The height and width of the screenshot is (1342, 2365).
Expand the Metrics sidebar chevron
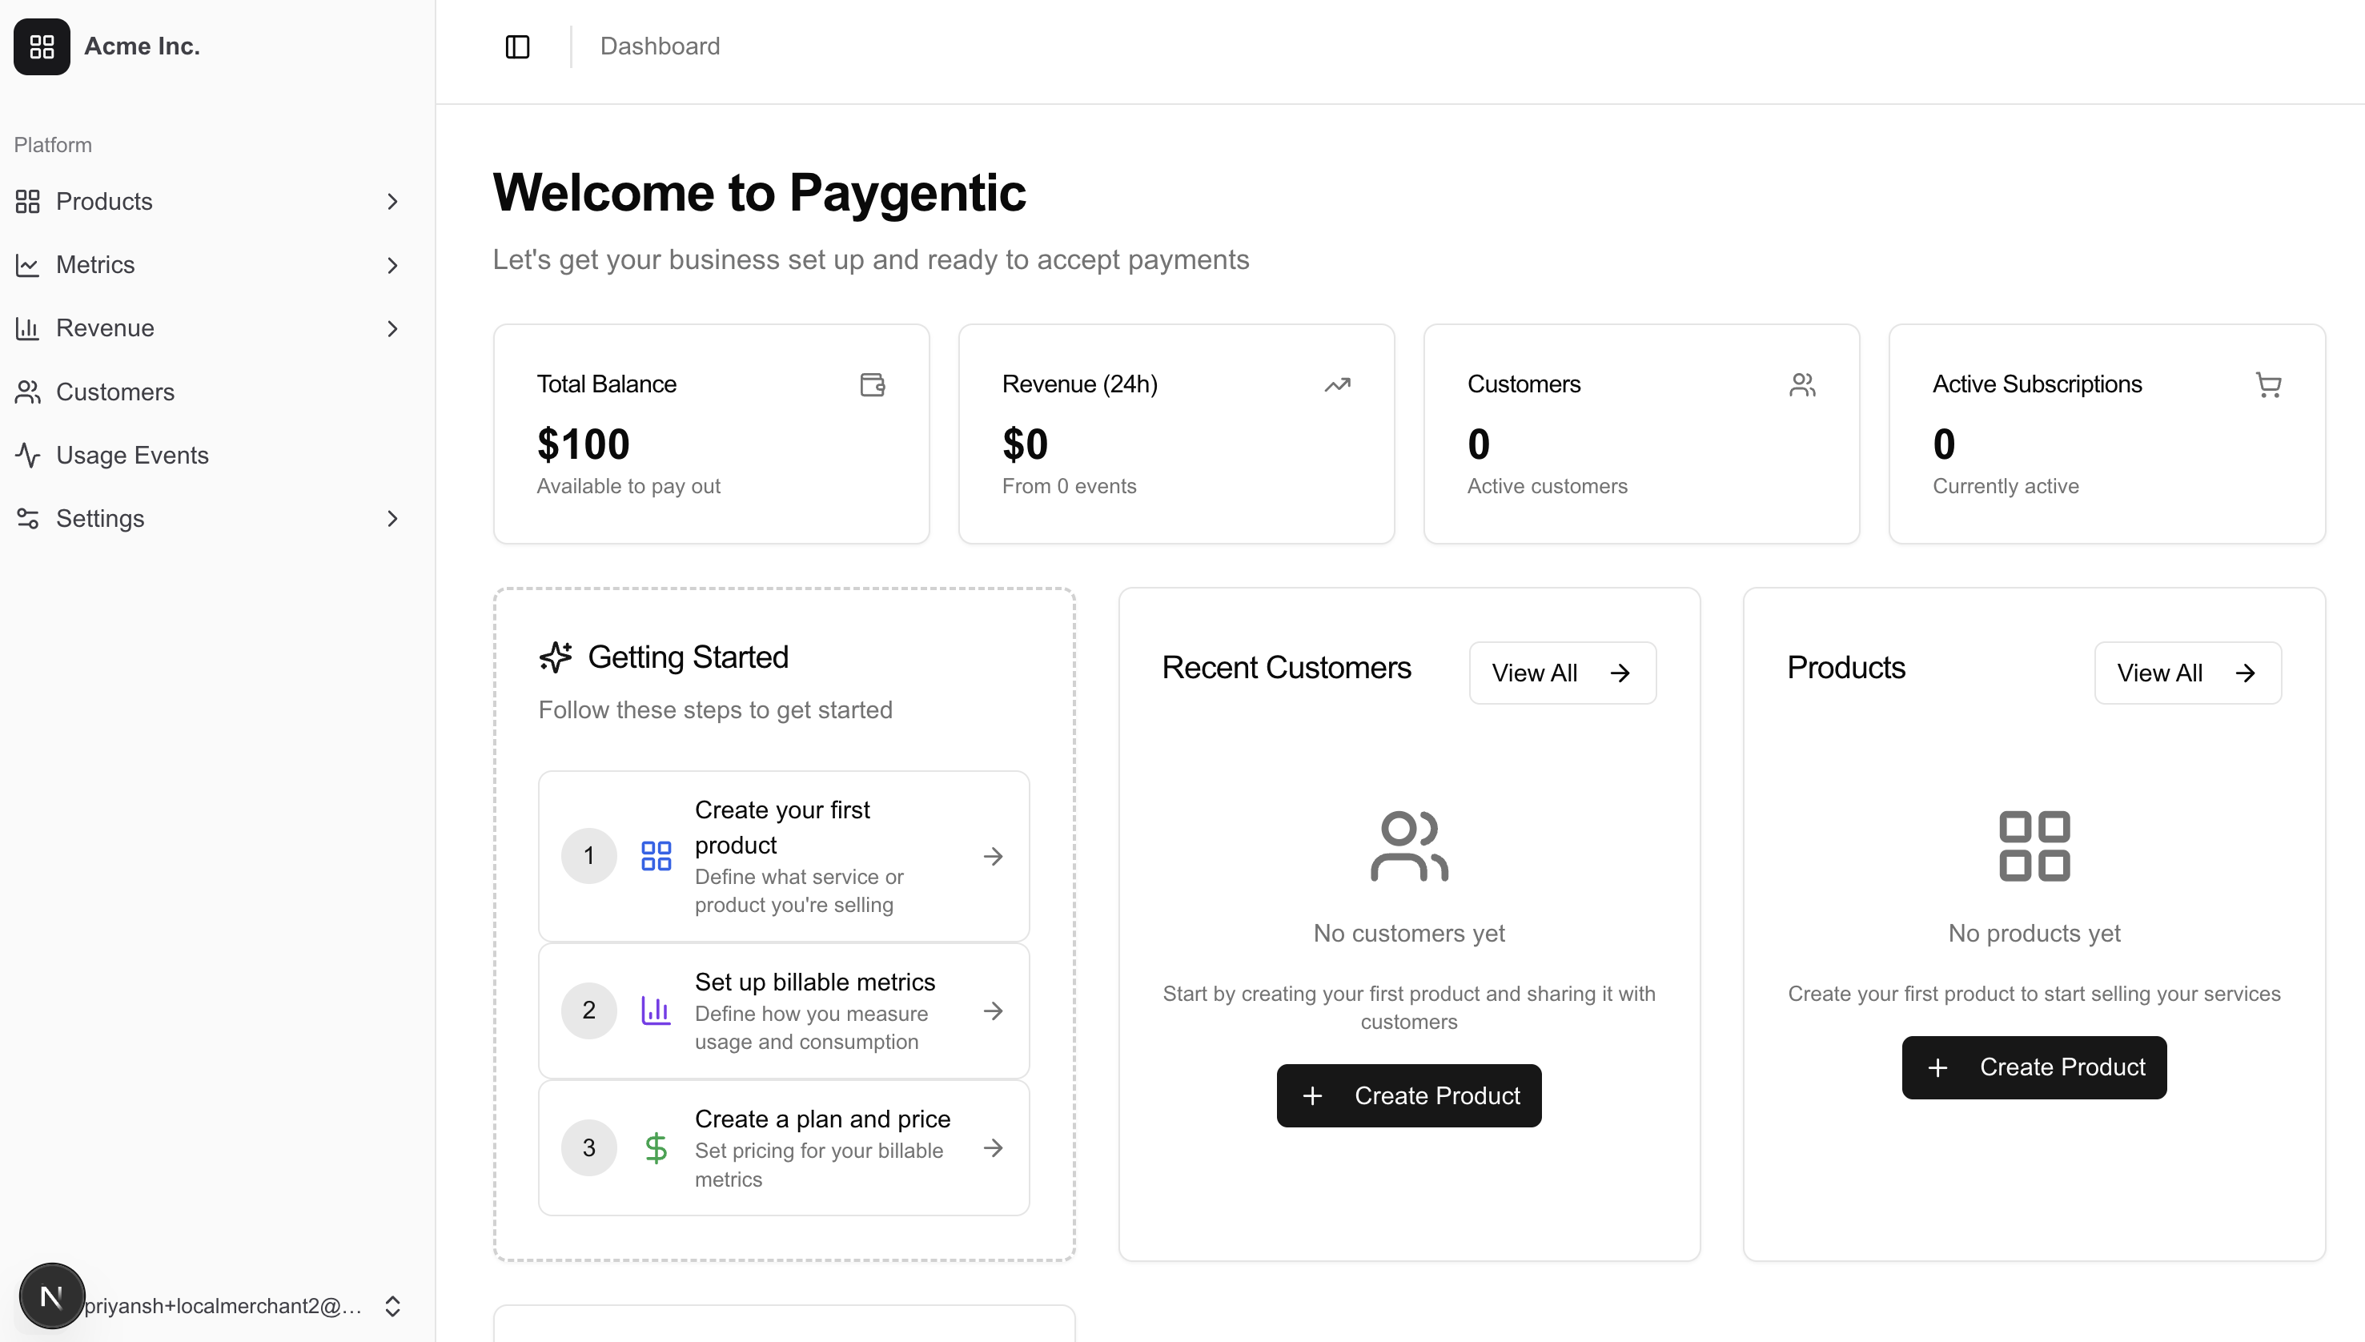tap(392, 264)
